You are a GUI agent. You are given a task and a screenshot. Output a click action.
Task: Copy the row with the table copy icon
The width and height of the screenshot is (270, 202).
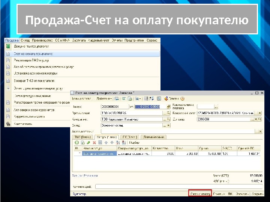point(83,143)
